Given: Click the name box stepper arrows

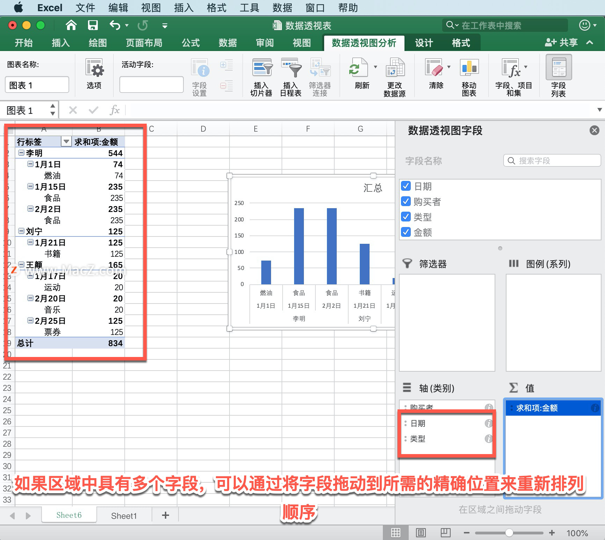Looking at the screenshot, I should [x=53, y=110].
